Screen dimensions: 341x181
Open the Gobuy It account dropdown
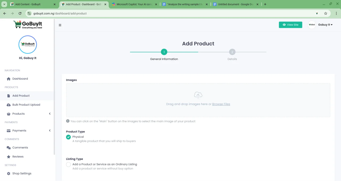tap(325, 25)
